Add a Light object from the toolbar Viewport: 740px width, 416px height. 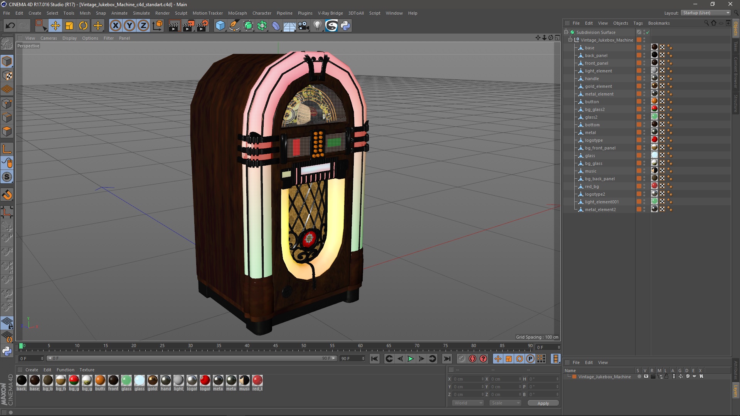coord(317,26)
